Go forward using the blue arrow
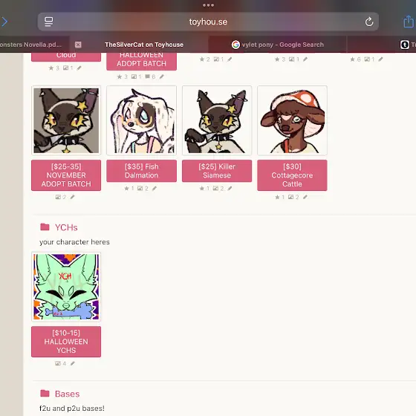The image size is (416, 416). click(x=4, y=22)
